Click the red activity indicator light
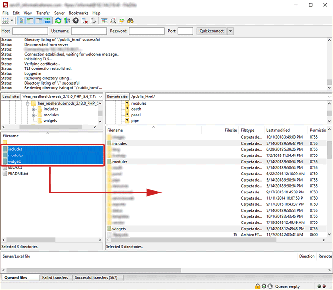Screen dimensions: 333x290 point(324,286)
